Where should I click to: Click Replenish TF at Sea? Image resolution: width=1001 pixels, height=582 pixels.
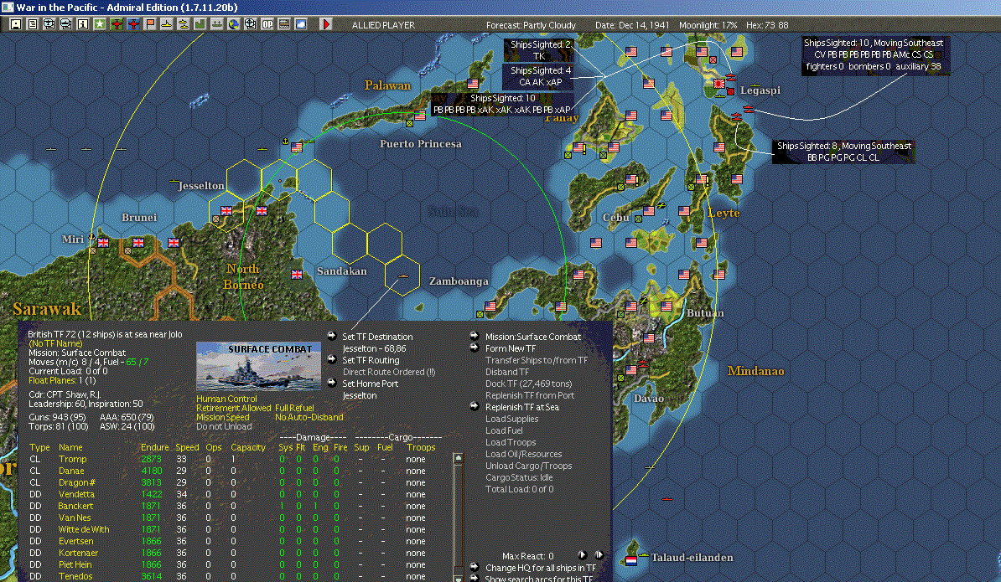pyautogui.click(x=521, y=407)
